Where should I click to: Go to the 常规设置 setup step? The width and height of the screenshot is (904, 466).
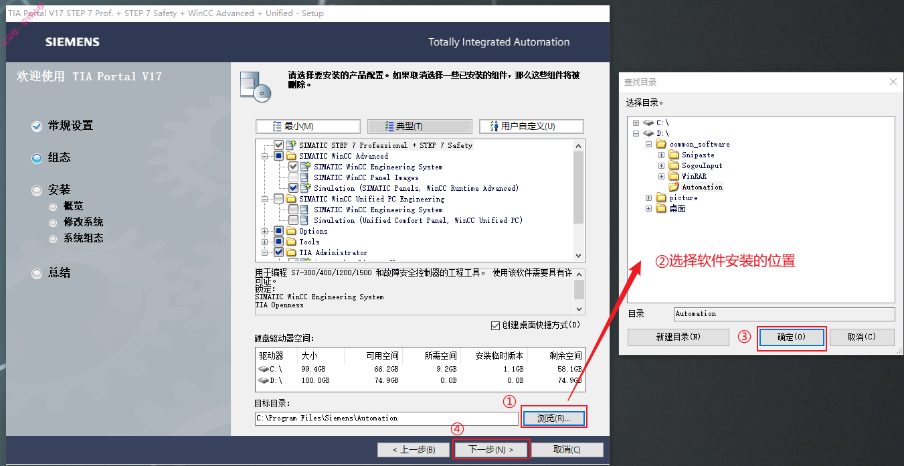coord(70,125)
